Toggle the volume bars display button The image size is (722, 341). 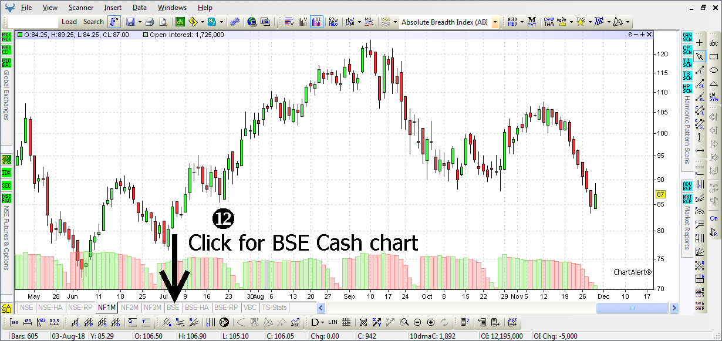(303, 22)
